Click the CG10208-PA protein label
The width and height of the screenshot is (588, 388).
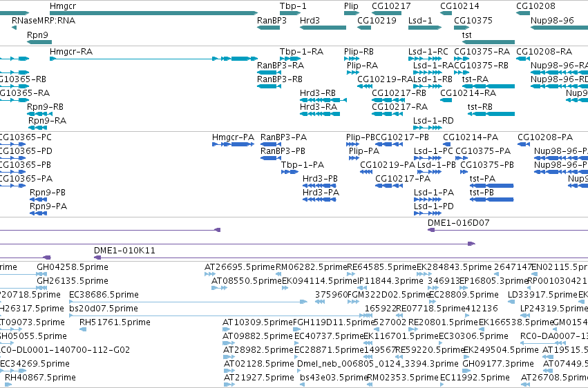coord(545,137)
